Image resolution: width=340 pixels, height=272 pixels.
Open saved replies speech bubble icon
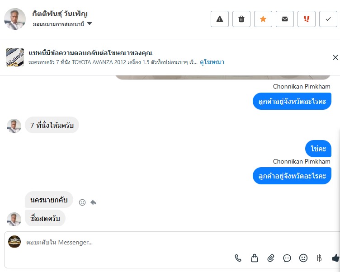click(287, 258)
